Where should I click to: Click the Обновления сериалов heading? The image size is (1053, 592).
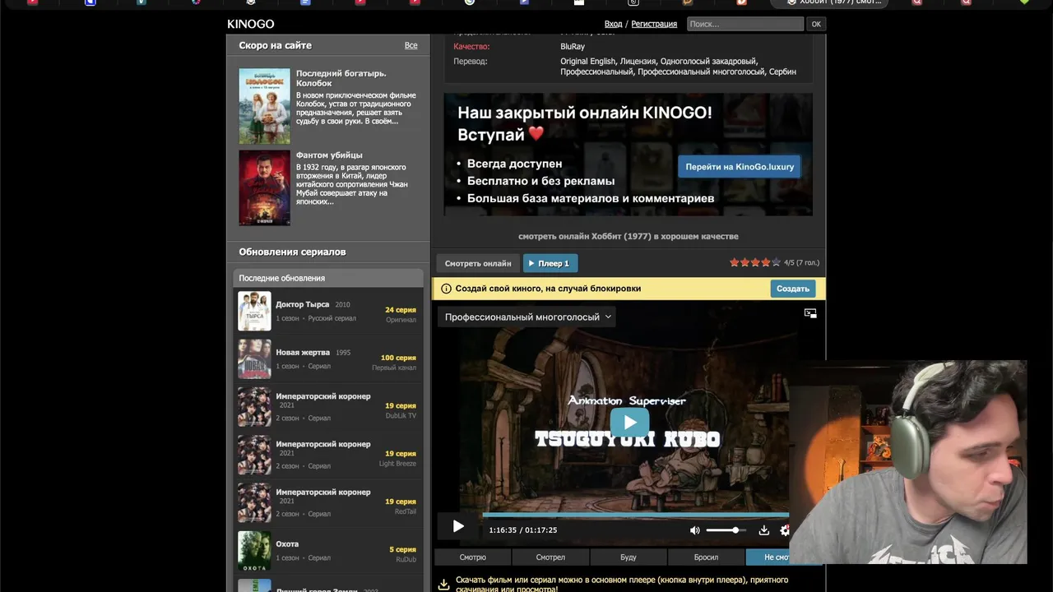(292, 252)
